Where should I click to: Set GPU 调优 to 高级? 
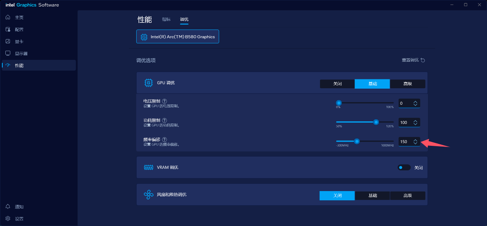[x=408, y=84]
